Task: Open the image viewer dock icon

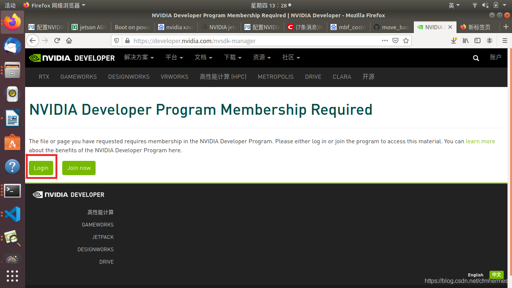Action: pyautogui.click(x=12, y=238)
